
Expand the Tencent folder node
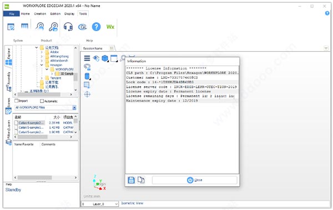[x=42, y=78]
